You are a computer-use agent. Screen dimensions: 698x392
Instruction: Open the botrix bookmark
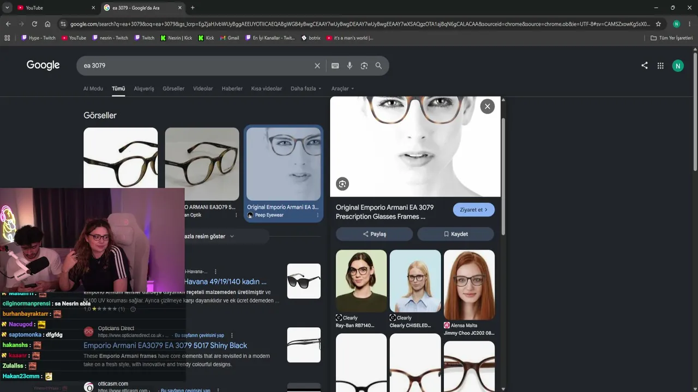311,38
